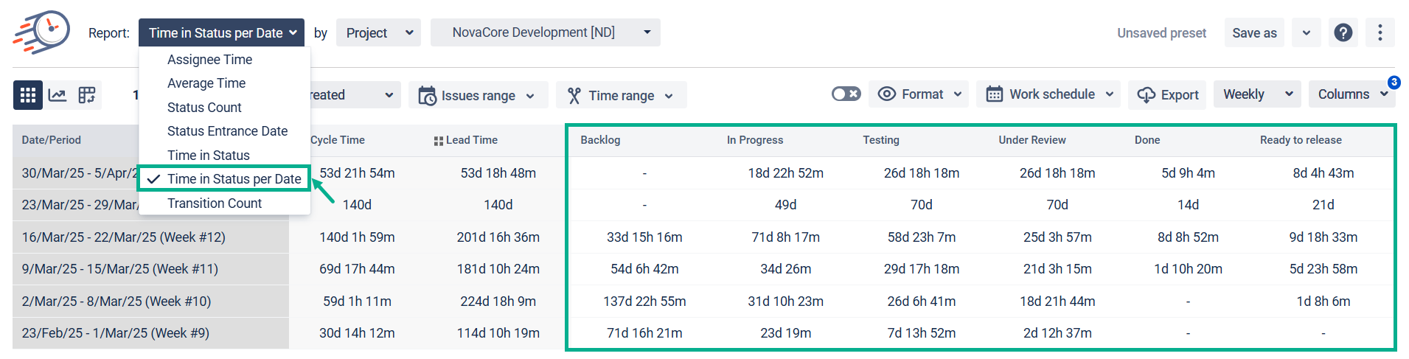The width and height of the screenshot is (1409, 359).
Task: Open the Work schedule calendar menu
Action: click(1049, 94)
